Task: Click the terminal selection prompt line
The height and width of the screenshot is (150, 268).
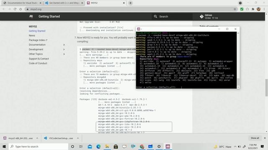Action: point(156,87)
